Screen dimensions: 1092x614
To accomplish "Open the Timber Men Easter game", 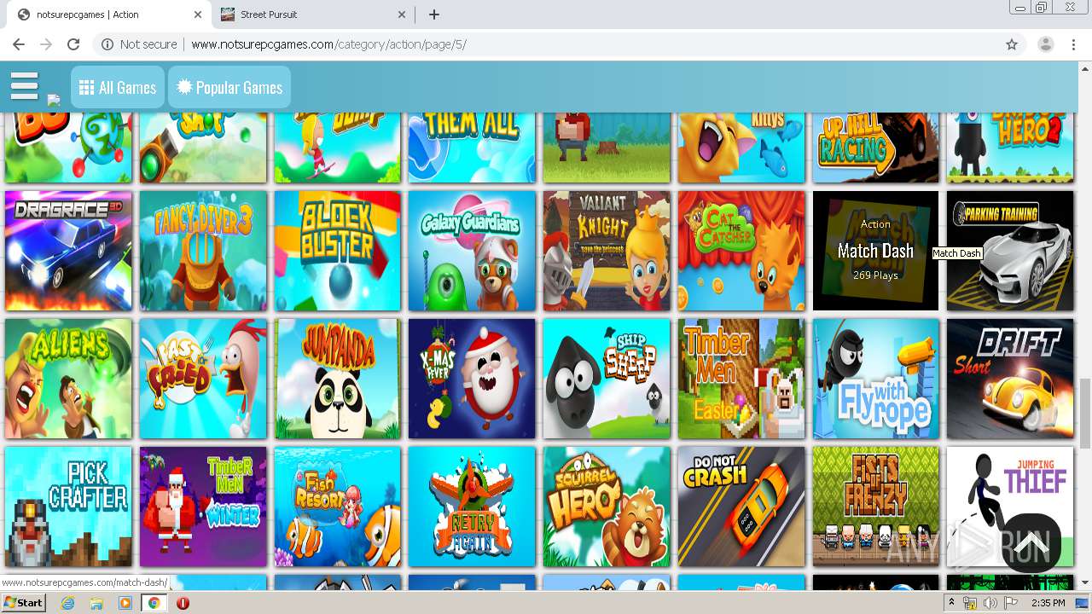I will coord(741,379).
